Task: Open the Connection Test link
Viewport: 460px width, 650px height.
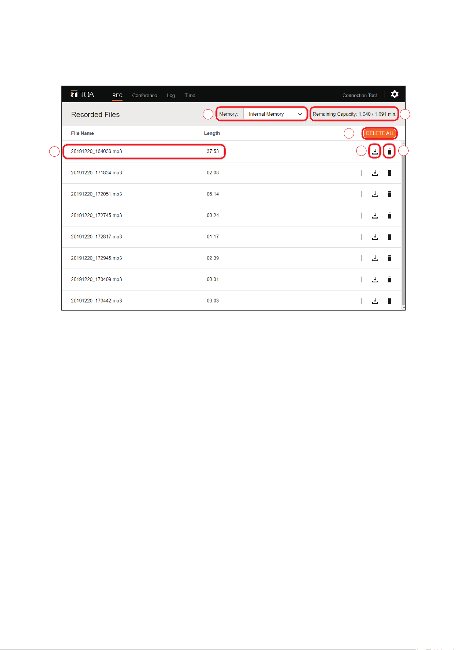Action: 360,95
